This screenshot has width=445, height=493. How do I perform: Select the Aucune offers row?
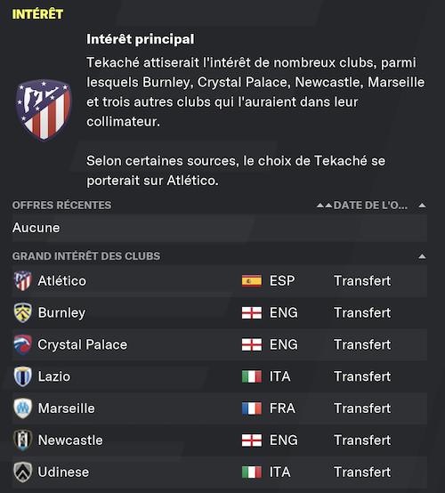click(219, 228)
